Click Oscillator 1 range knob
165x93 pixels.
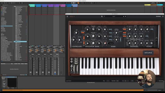coord(87,30)
